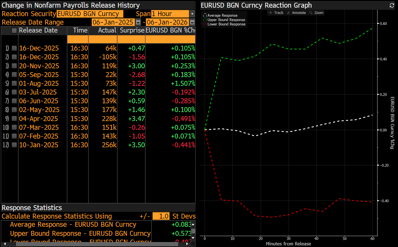The image size is (398, 247).
Task: Click the Reaction Security EURUSD BGN Curncy field
Action: point(90,14)
